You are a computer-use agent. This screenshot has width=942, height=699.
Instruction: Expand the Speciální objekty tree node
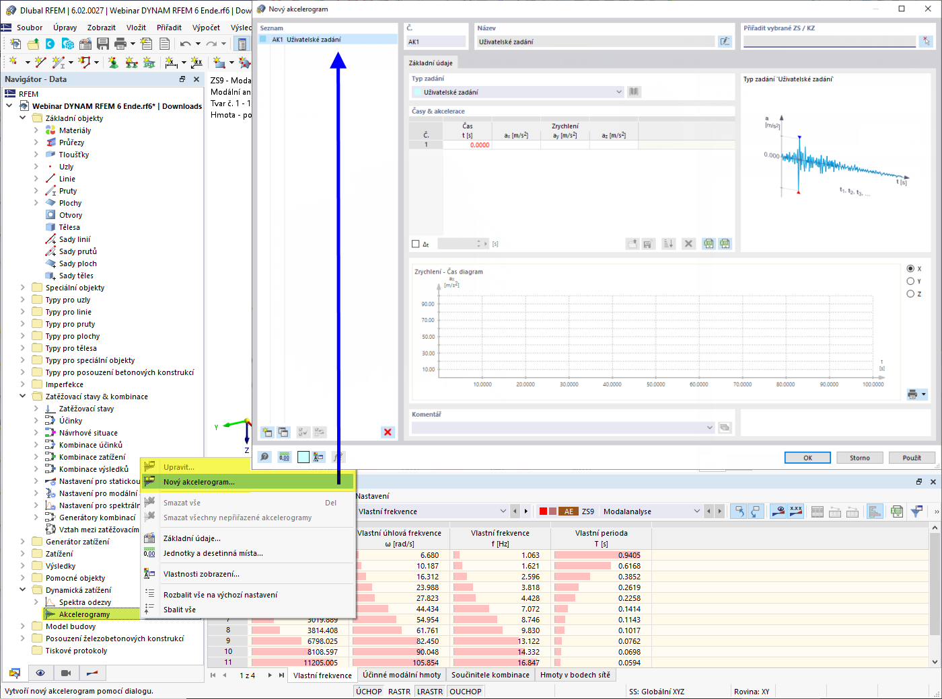pyautogui.click(x=22, y=288)
